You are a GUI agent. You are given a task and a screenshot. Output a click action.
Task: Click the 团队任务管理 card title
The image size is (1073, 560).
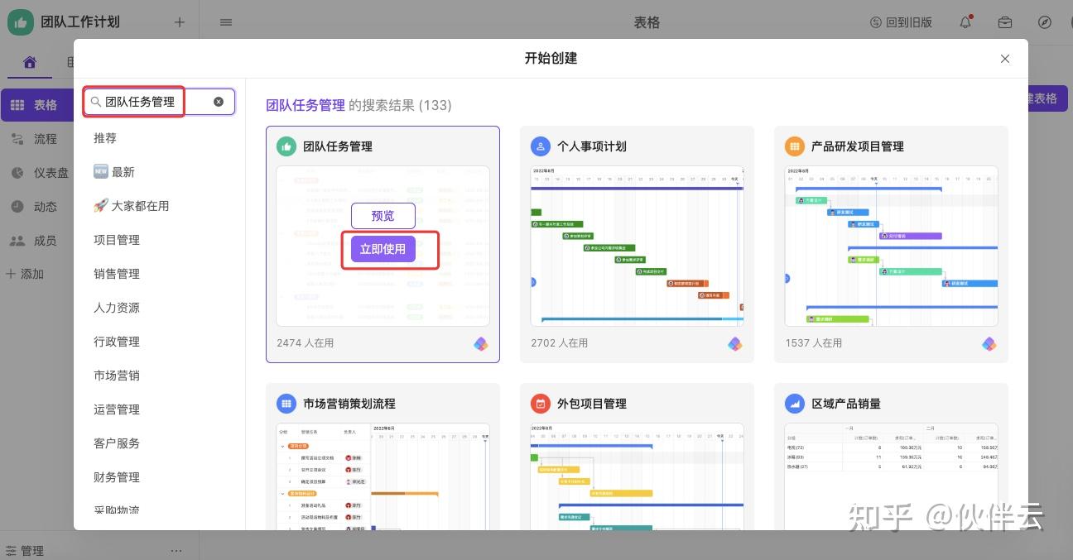[338, 146]
